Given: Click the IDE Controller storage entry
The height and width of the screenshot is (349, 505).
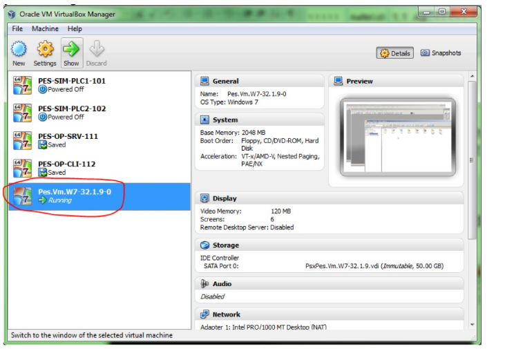Looking at the screenshot, I should (x=220, y=258).
